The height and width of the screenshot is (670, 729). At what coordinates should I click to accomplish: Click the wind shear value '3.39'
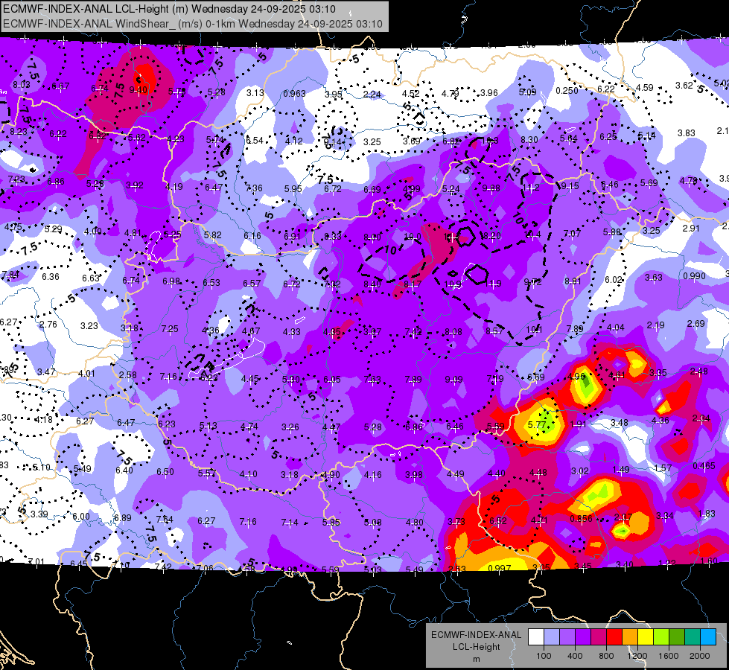click(39, 514)
